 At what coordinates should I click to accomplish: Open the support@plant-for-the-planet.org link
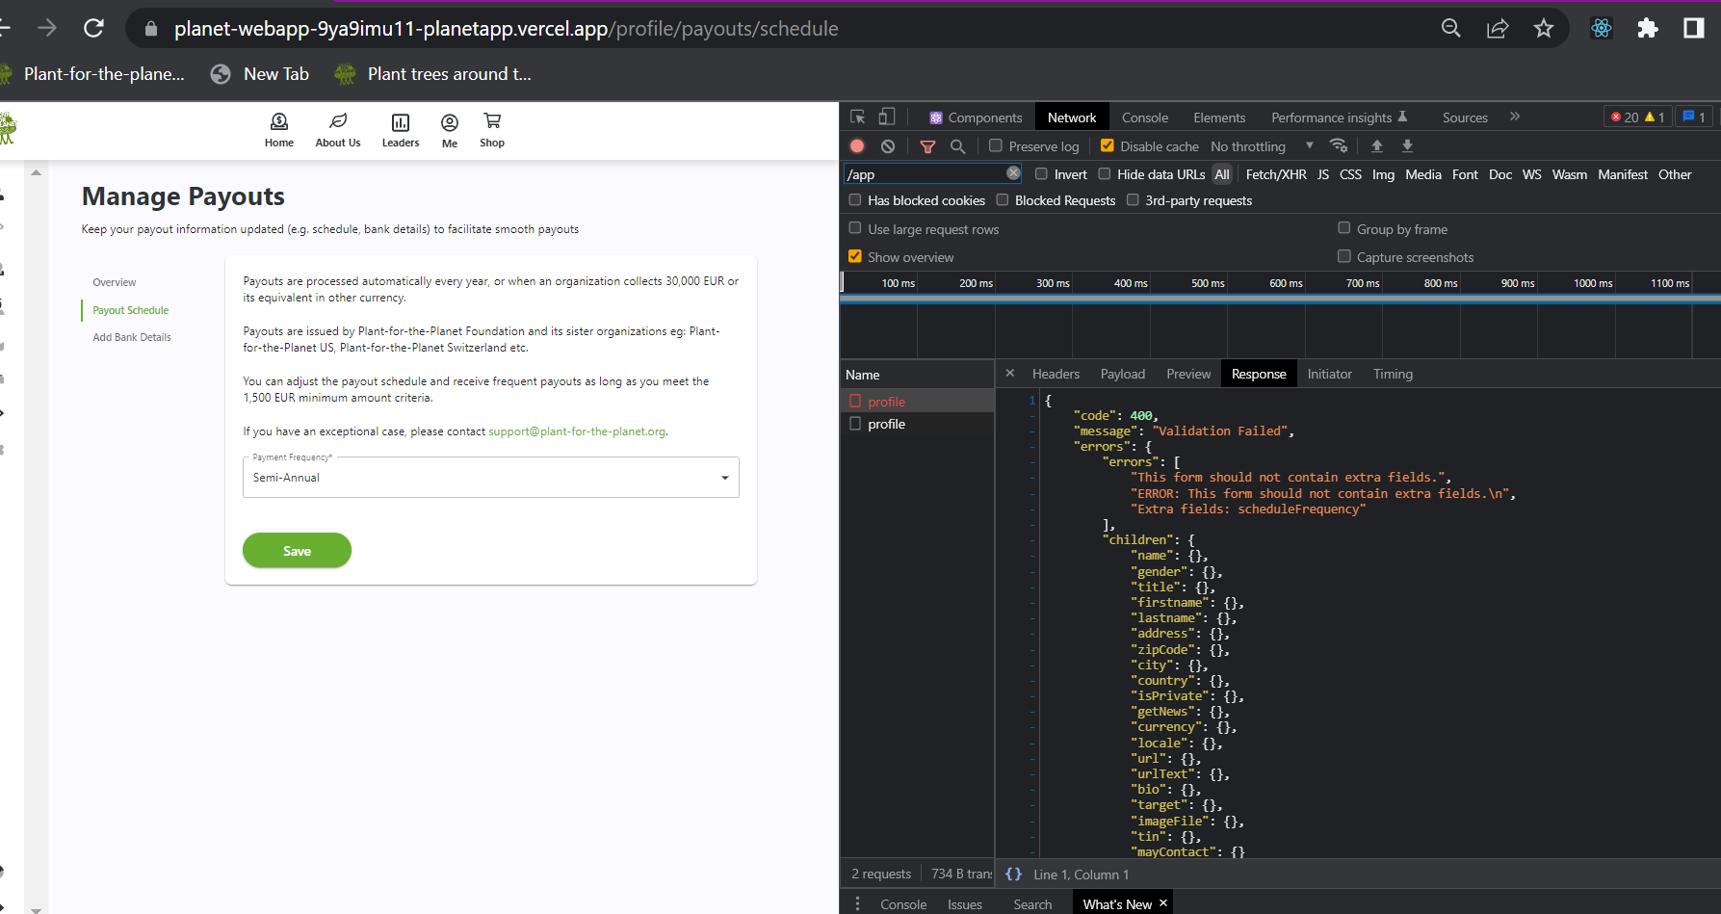tap(577, 431)
